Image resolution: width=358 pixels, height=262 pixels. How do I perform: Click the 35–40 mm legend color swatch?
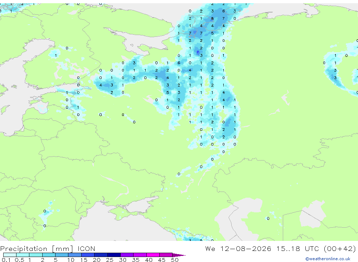140,255
